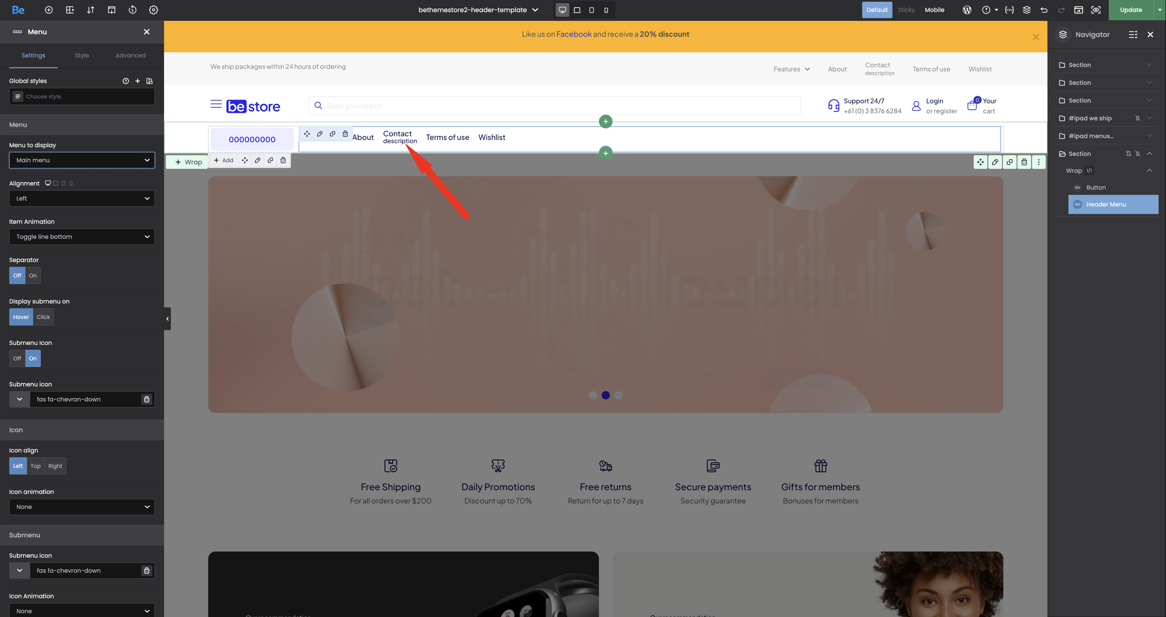Switch to the Advanced tab
1166x617 pixels.
tap(130, 56)
